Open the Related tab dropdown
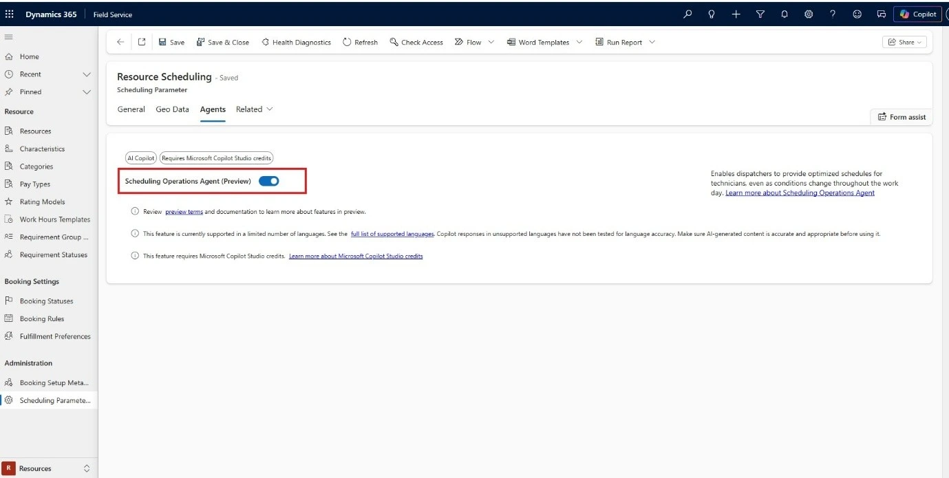 tap(254, 109)
